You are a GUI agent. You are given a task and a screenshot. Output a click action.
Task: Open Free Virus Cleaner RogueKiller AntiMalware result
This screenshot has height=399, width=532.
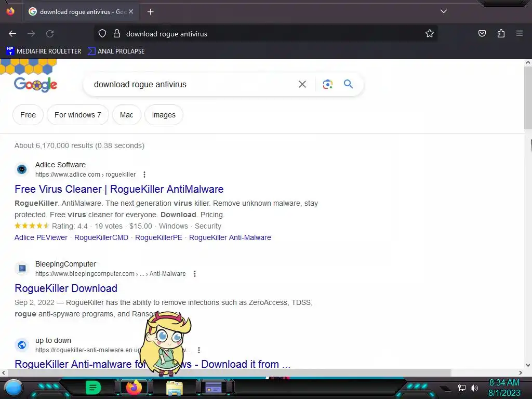click(119, 189)
